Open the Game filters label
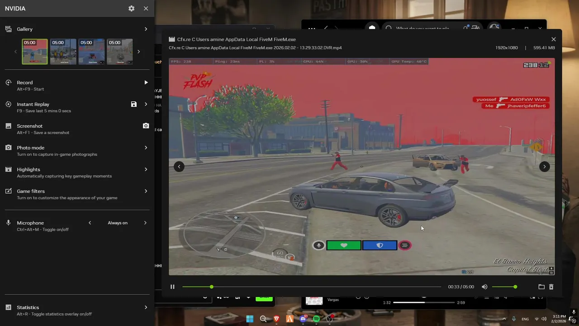This screenshot has width=579, height=326. [x=31, y=191]
